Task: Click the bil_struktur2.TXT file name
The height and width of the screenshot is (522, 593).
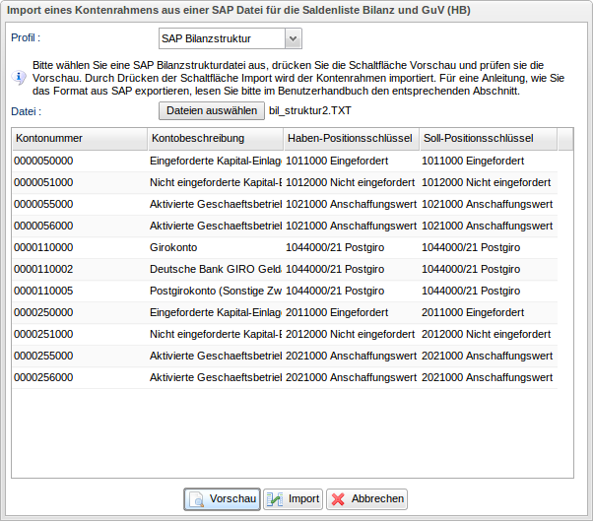Action: click(310, 110)
